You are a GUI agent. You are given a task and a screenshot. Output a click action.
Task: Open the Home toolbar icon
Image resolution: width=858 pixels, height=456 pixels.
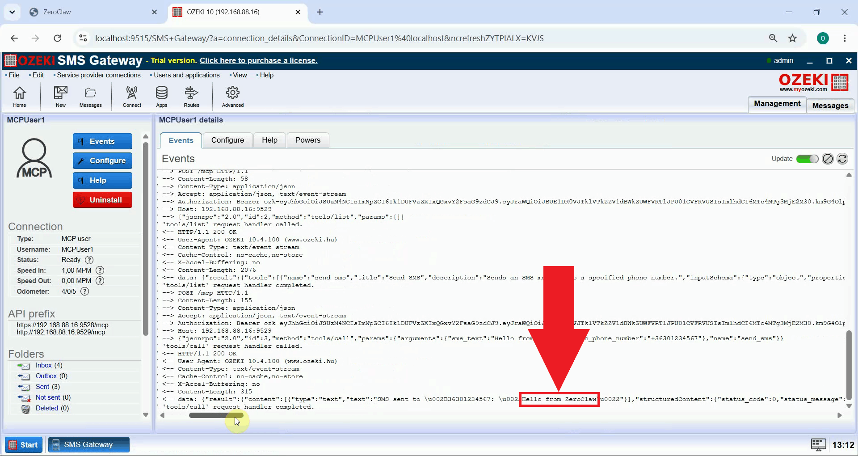pyautogui.click(x=19, y=96)
